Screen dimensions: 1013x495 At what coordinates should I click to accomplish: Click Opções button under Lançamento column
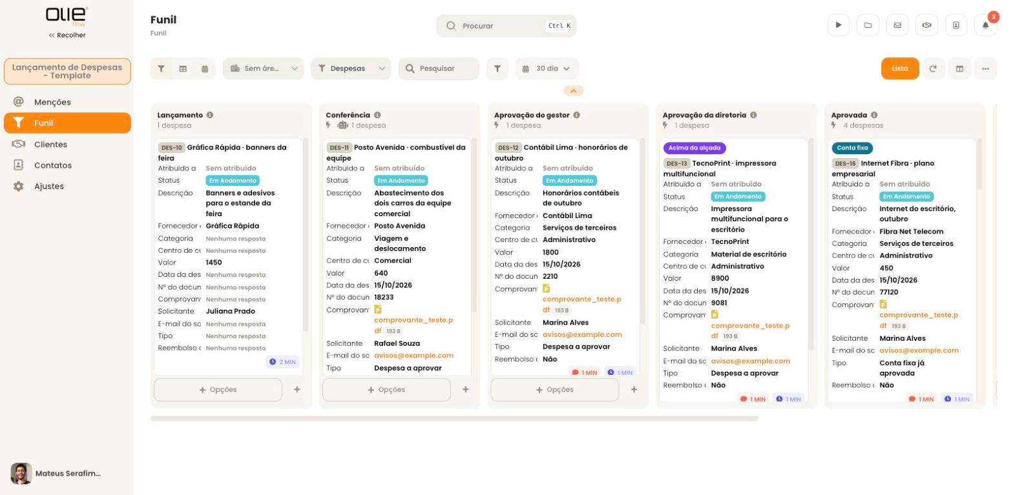[218, 390]
